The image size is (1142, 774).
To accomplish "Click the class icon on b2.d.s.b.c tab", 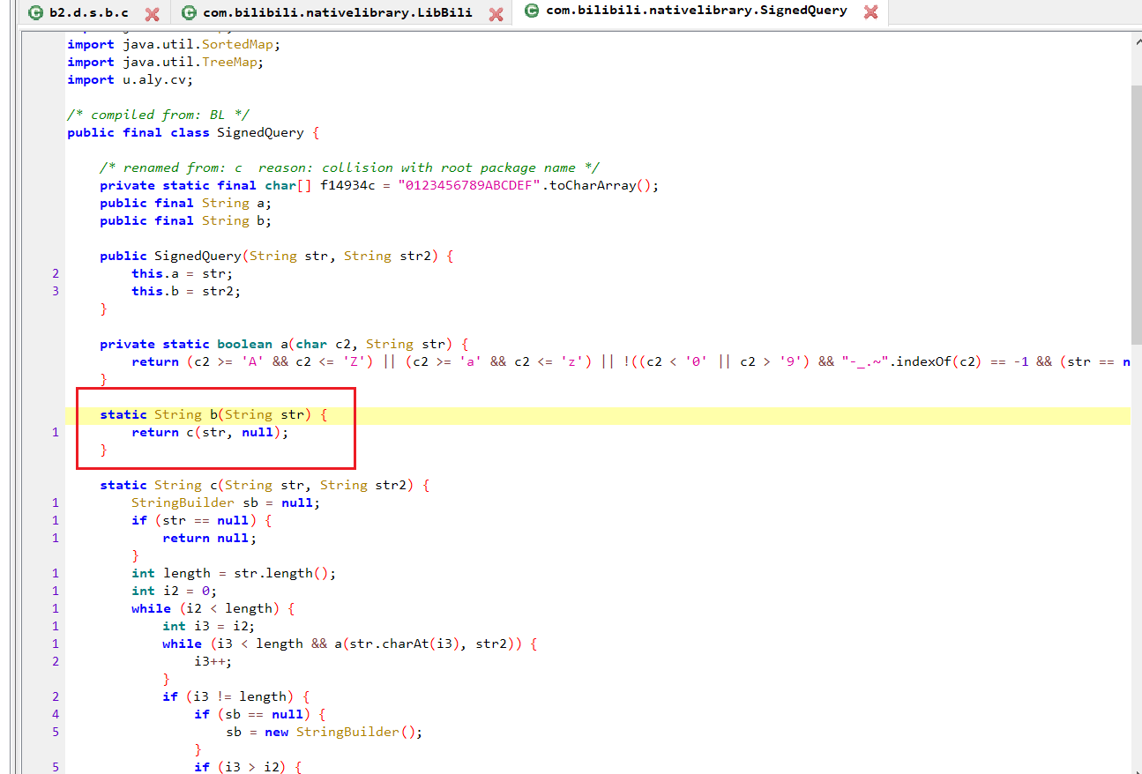I will [x=35, y=13].
